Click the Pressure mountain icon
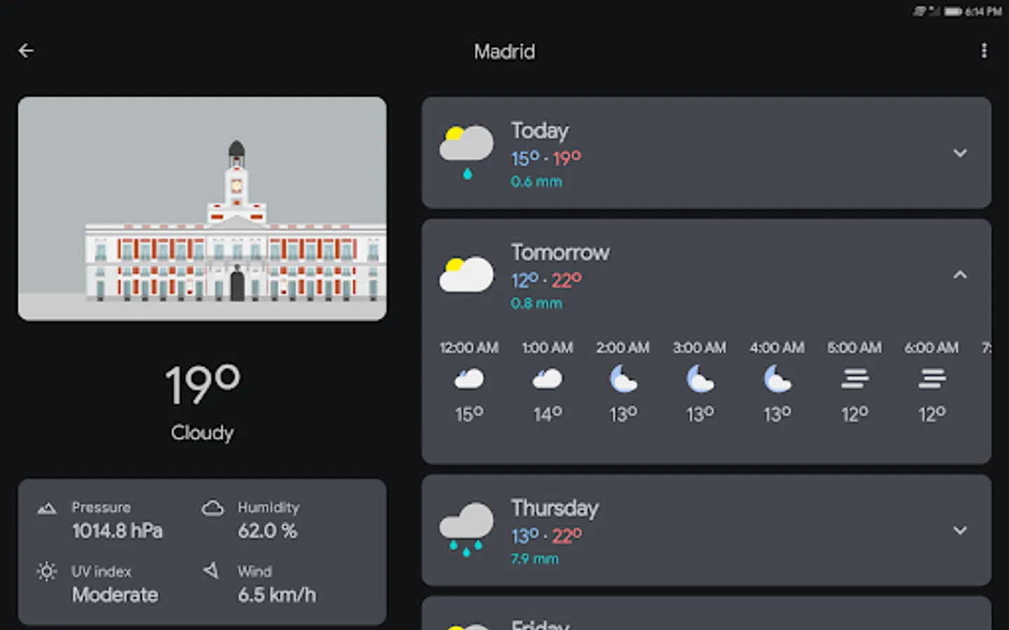 46,508
